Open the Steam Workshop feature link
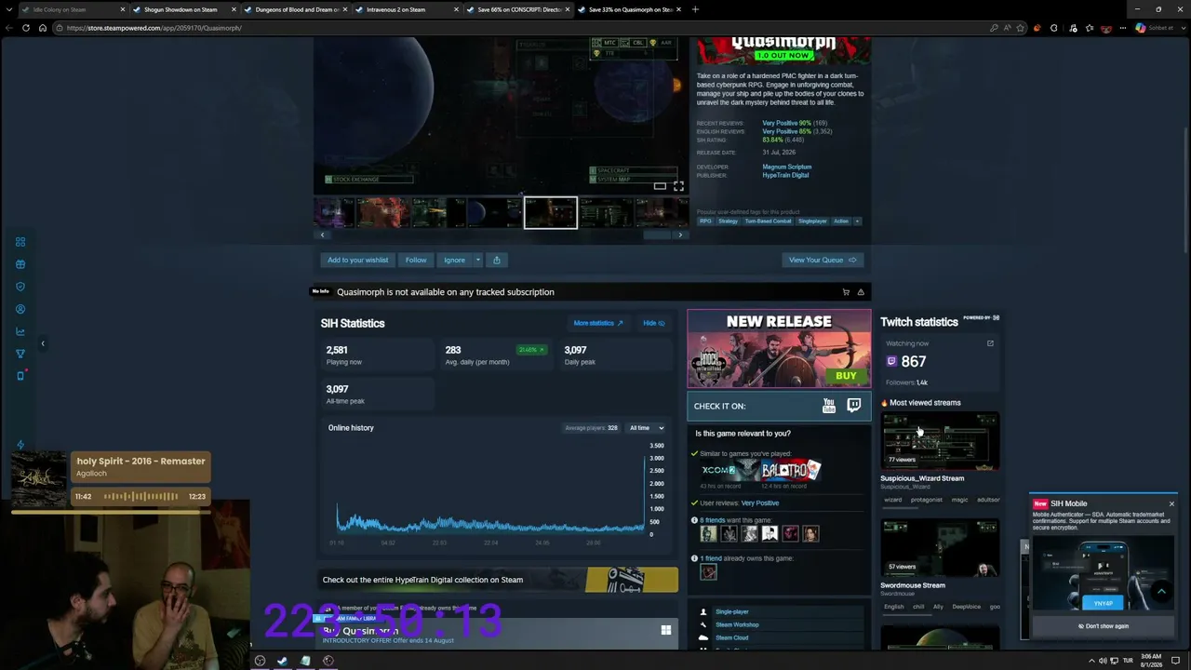Image resolution: width=1191 pixels, height=670 pixels. tap(737, 624)
